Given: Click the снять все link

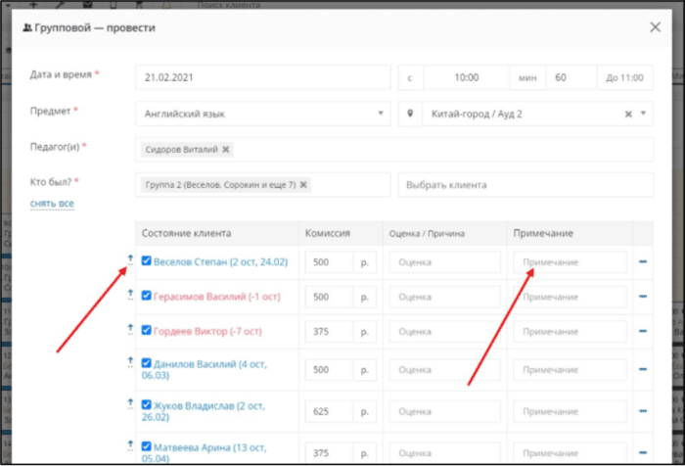Looking at the screenshot, I should 52,204.
